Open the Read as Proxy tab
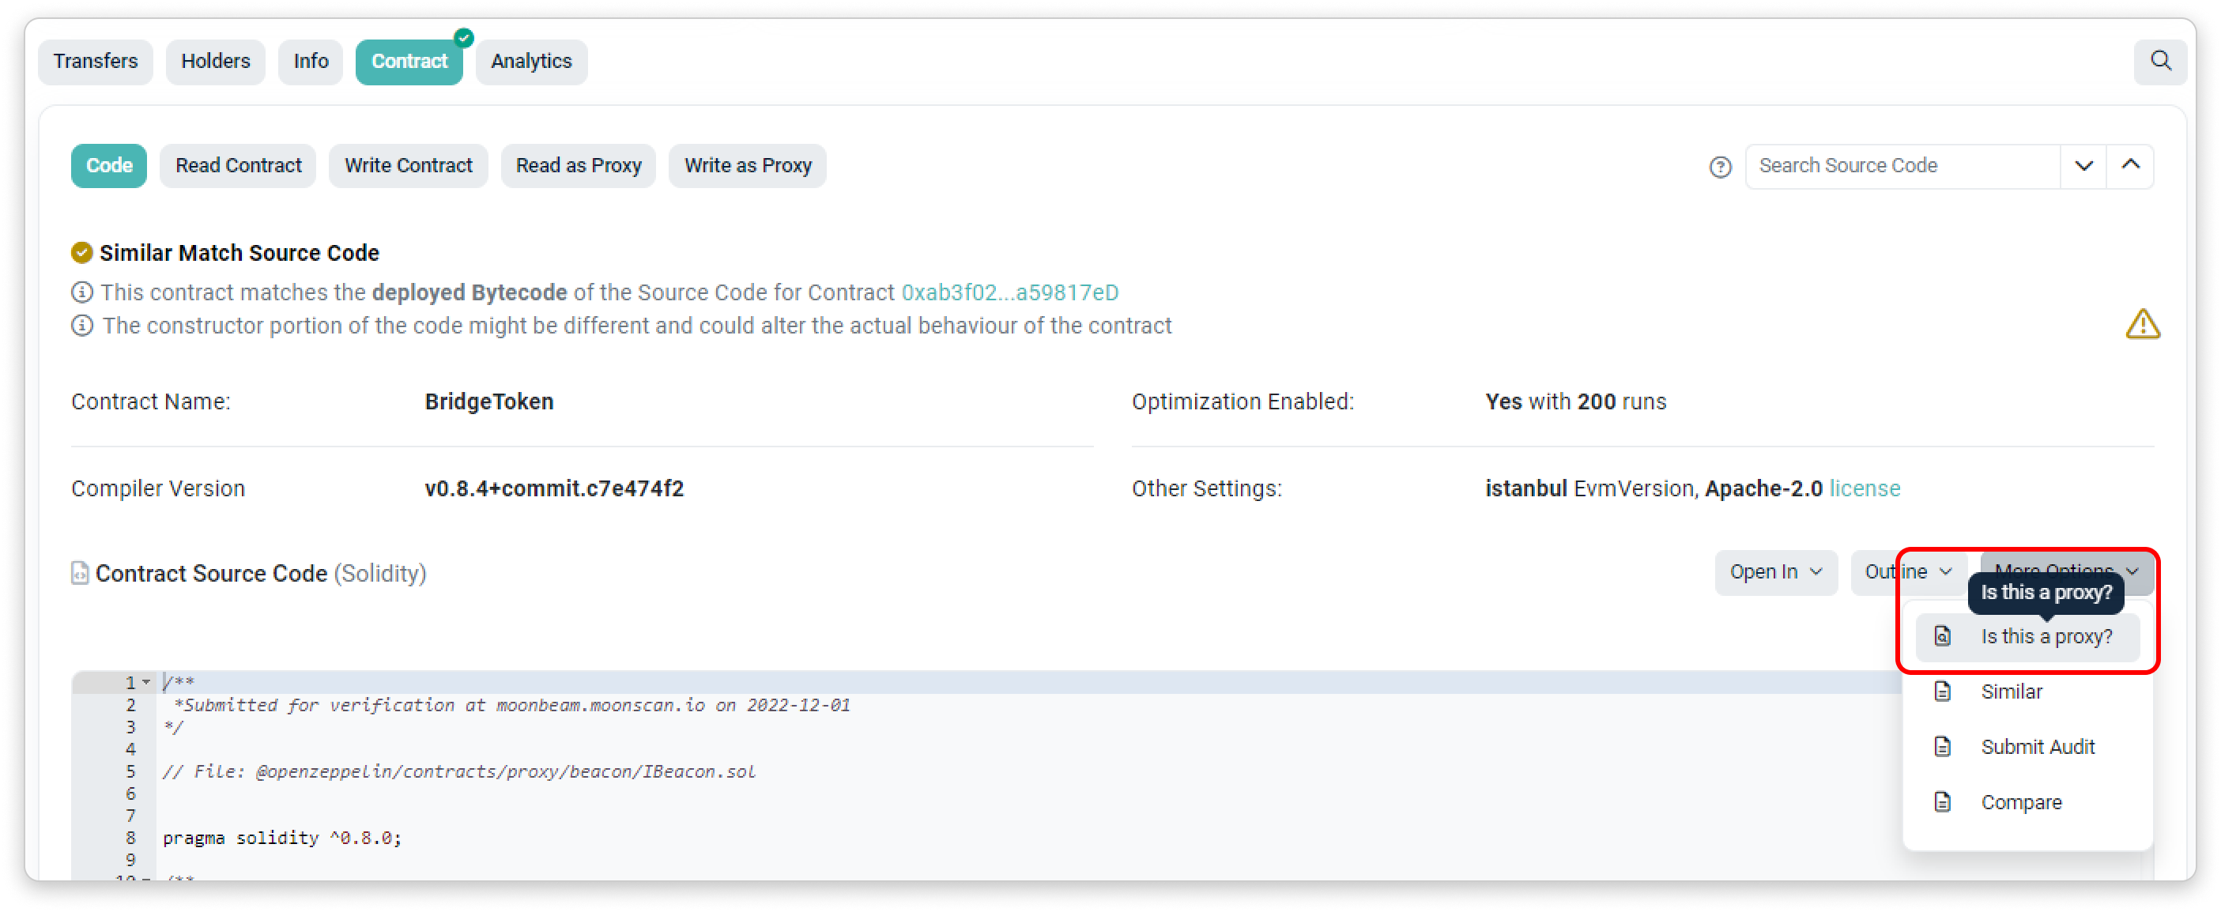2221x912 pixels. pos(578,165)
